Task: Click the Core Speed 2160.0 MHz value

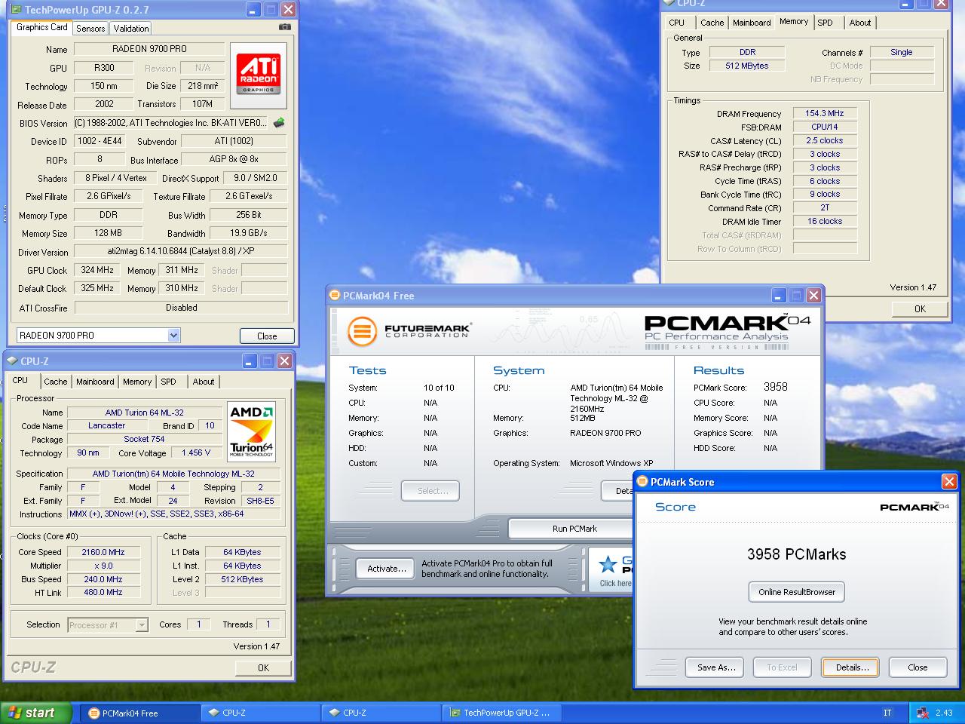Action: click(103, 552)
